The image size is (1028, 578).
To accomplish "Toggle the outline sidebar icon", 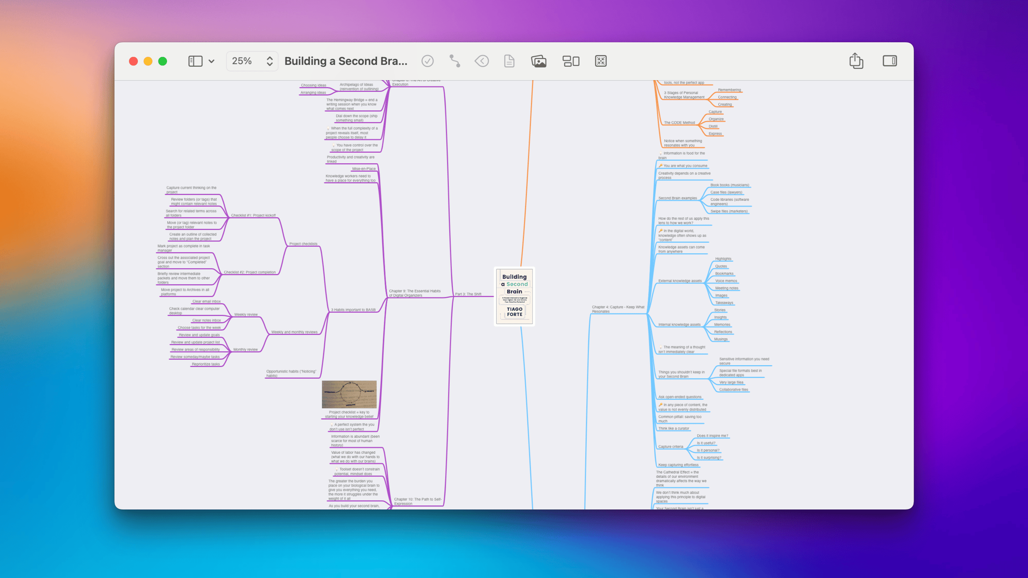I will 195,61.
